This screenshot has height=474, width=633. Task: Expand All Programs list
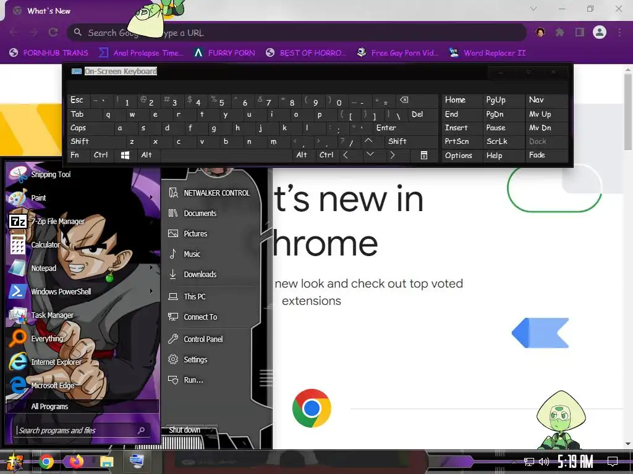[x=82, y=406]
